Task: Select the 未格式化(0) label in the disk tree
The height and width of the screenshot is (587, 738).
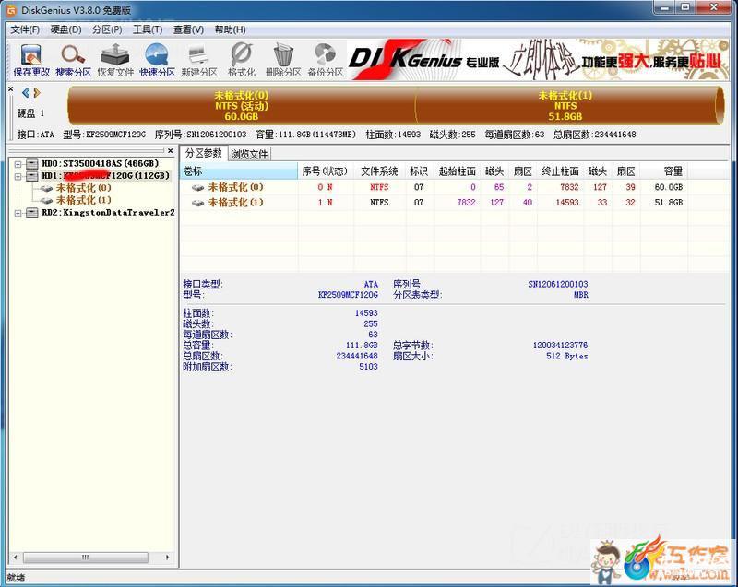Action: click(84, 188)
